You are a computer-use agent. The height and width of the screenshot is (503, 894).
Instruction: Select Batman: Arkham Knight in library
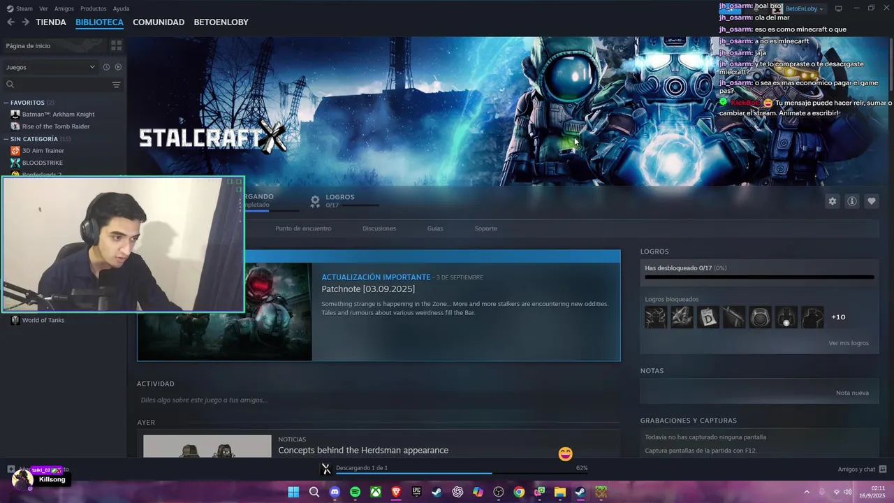coord(58,115)
